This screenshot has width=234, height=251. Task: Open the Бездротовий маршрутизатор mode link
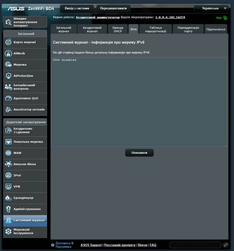[x=98, y=17]
